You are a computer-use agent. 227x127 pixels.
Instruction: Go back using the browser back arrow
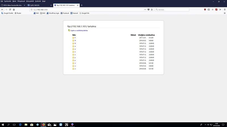(2, 10)
